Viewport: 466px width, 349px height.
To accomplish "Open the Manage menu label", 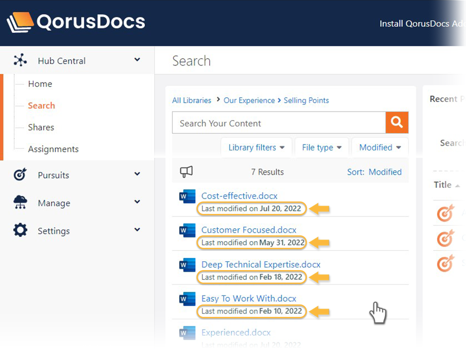I will pos(54,203).
